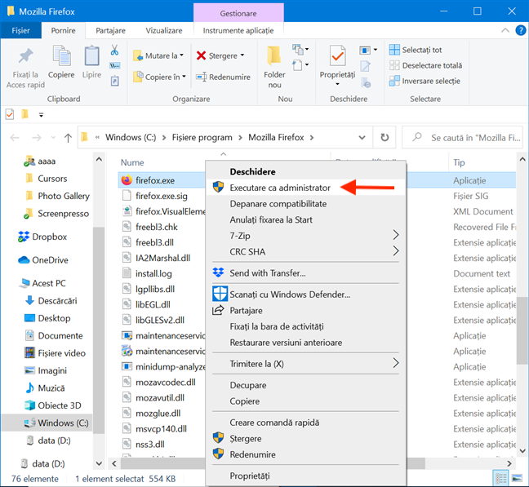Switch to the Partajare tab

[x=111, y=31]
